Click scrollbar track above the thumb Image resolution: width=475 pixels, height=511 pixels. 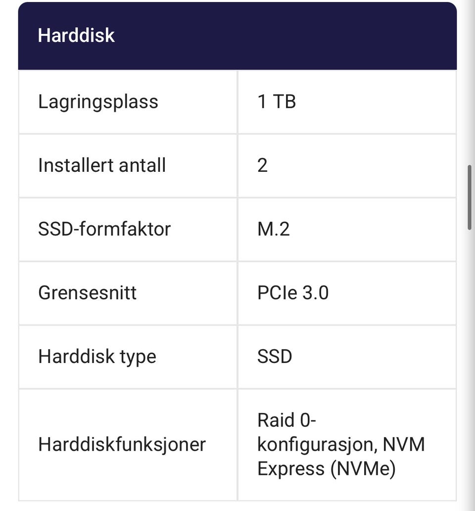pyautogui.click(x=470, y=82)
